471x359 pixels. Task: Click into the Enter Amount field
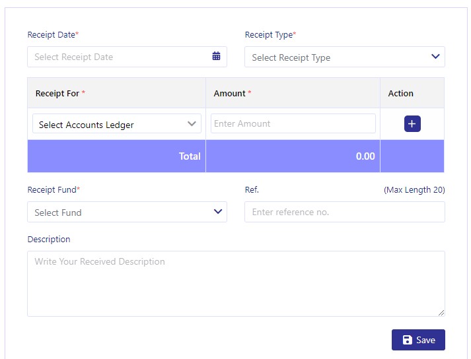(293, 123)
